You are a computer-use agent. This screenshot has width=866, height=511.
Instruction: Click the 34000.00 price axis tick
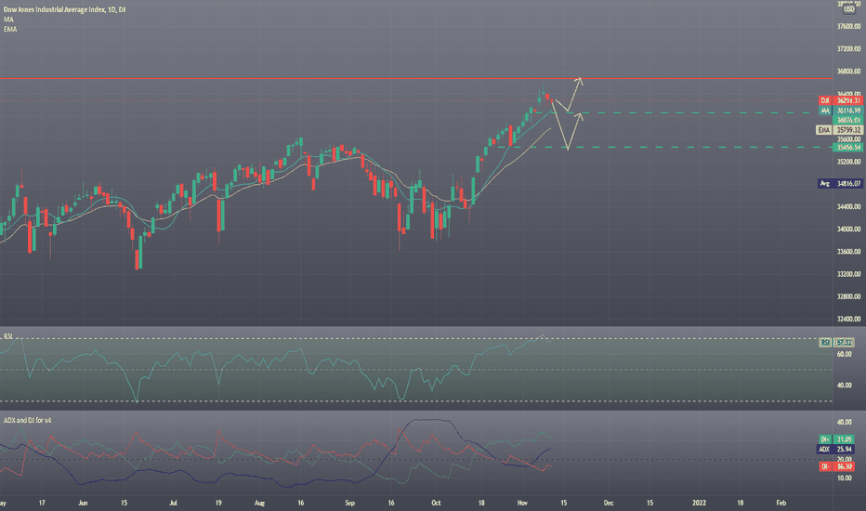(849, 229)
